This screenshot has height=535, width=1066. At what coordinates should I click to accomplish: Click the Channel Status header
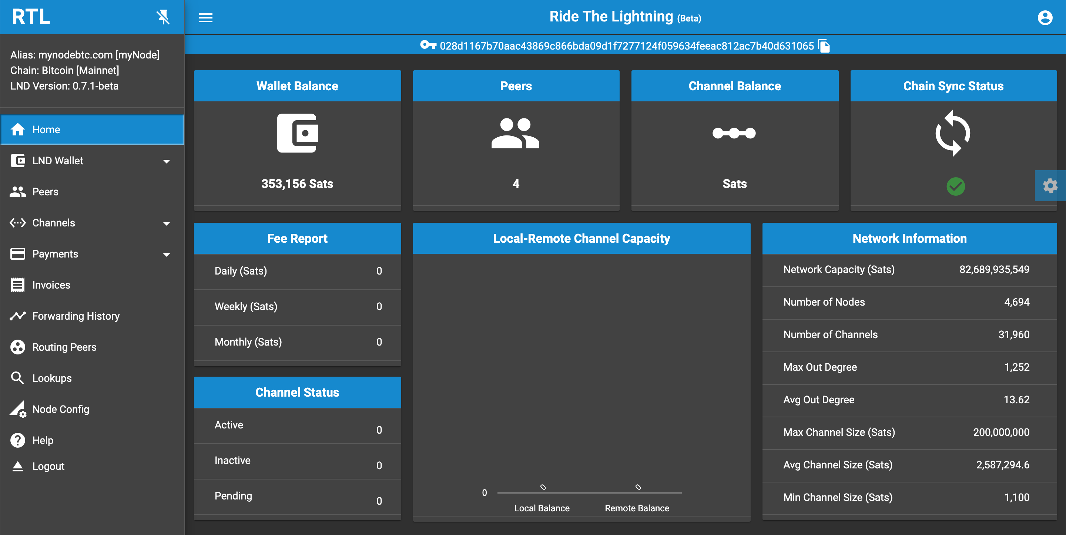297,392
